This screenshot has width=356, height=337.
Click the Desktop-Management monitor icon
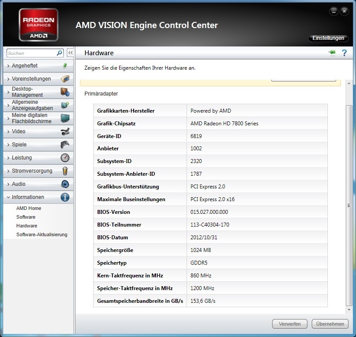pyautogui.click(x=65, y=92)
